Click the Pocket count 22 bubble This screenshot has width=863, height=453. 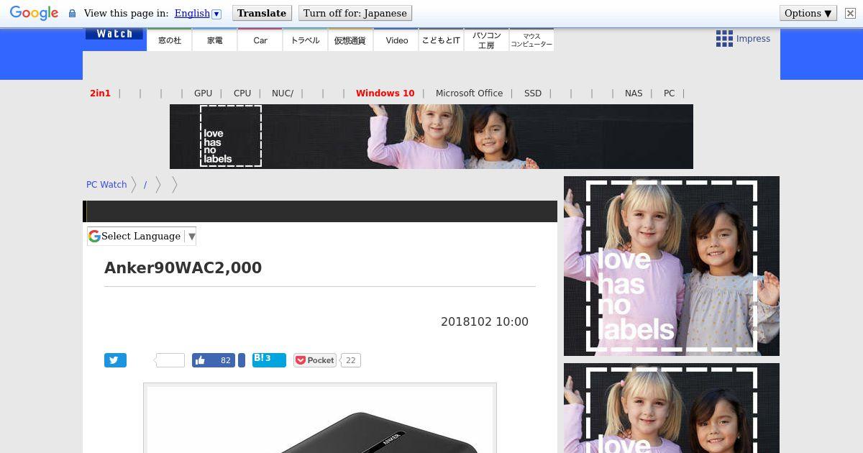(350, 360)
